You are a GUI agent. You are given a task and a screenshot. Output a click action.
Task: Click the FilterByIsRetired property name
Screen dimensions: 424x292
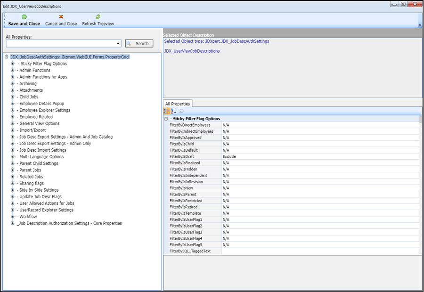184,207
